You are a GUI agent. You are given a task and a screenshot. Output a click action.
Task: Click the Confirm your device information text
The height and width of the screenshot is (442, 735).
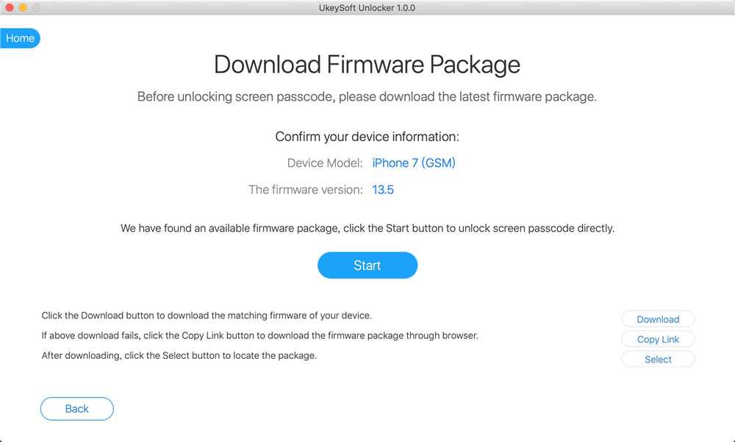367,137
